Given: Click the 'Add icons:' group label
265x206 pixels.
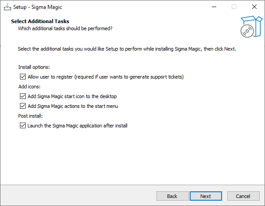Looking at the screenshot, I should [29, 87].
